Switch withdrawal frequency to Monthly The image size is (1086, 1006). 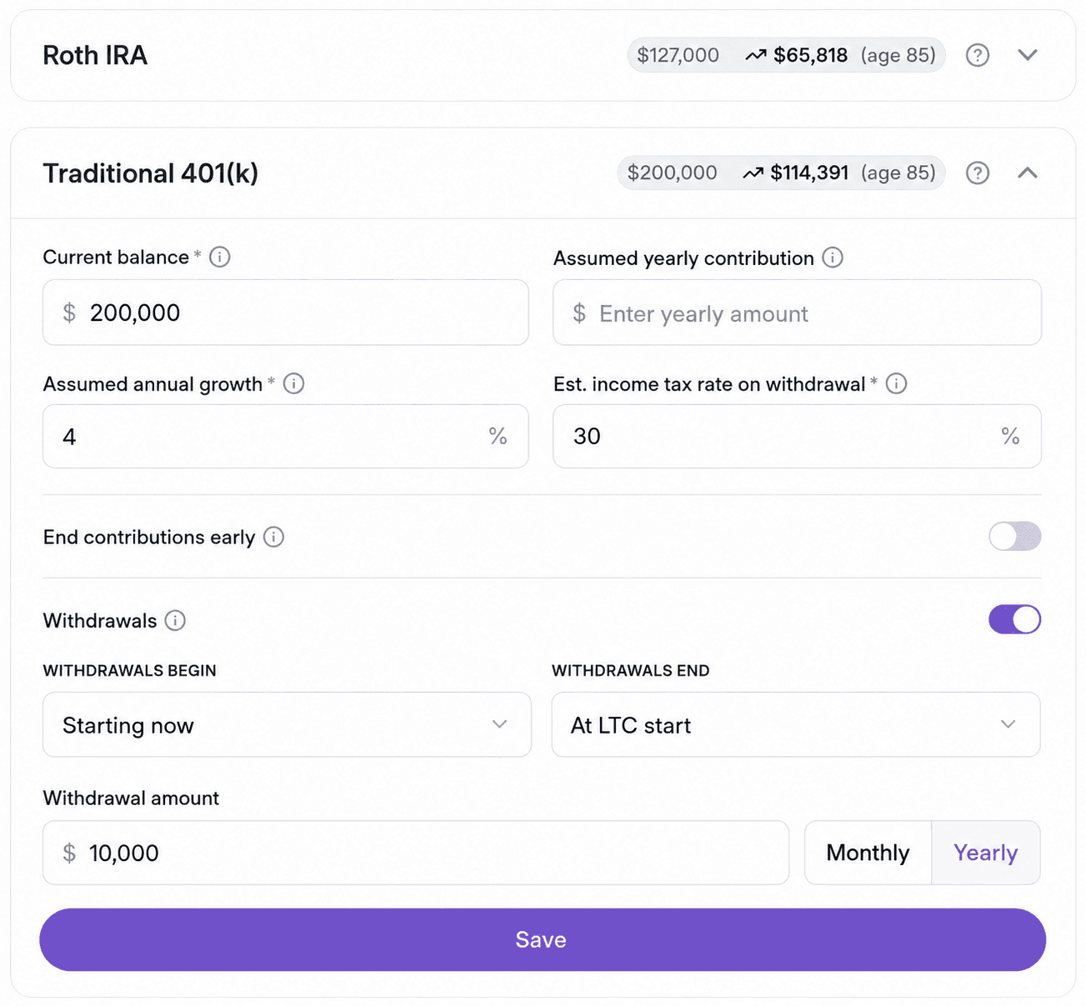[x=868, y=853]
